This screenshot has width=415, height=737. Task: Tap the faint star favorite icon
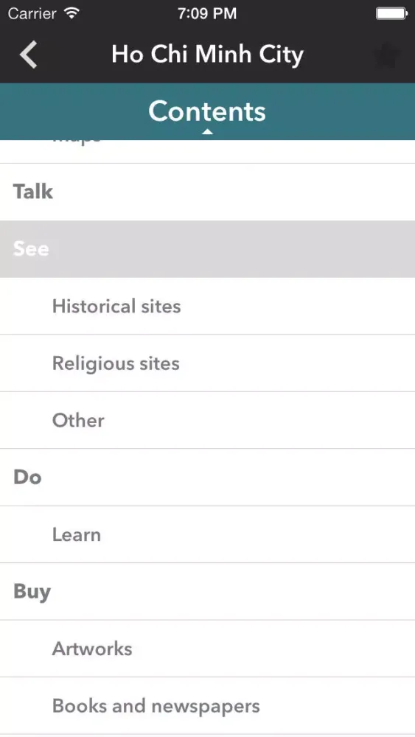388,55
